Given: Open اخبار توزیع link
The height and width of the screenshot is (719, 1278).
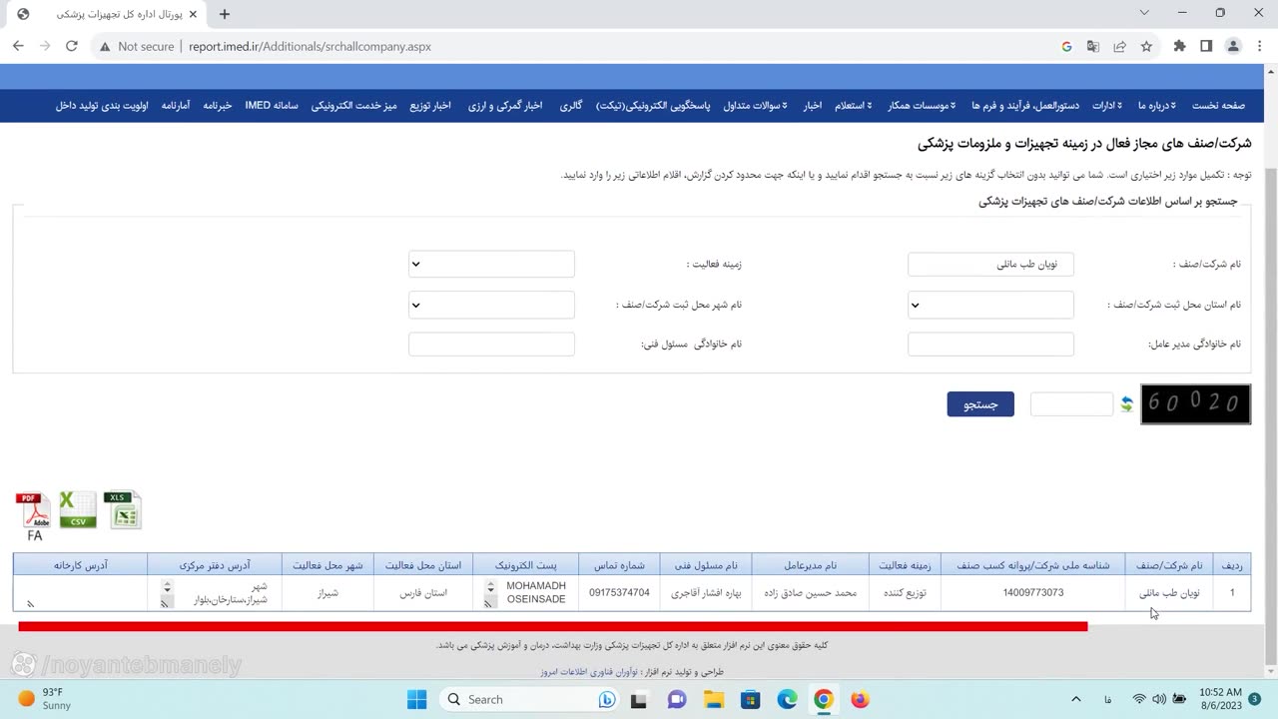Looking at the screenshot, I should click(430, 106).
